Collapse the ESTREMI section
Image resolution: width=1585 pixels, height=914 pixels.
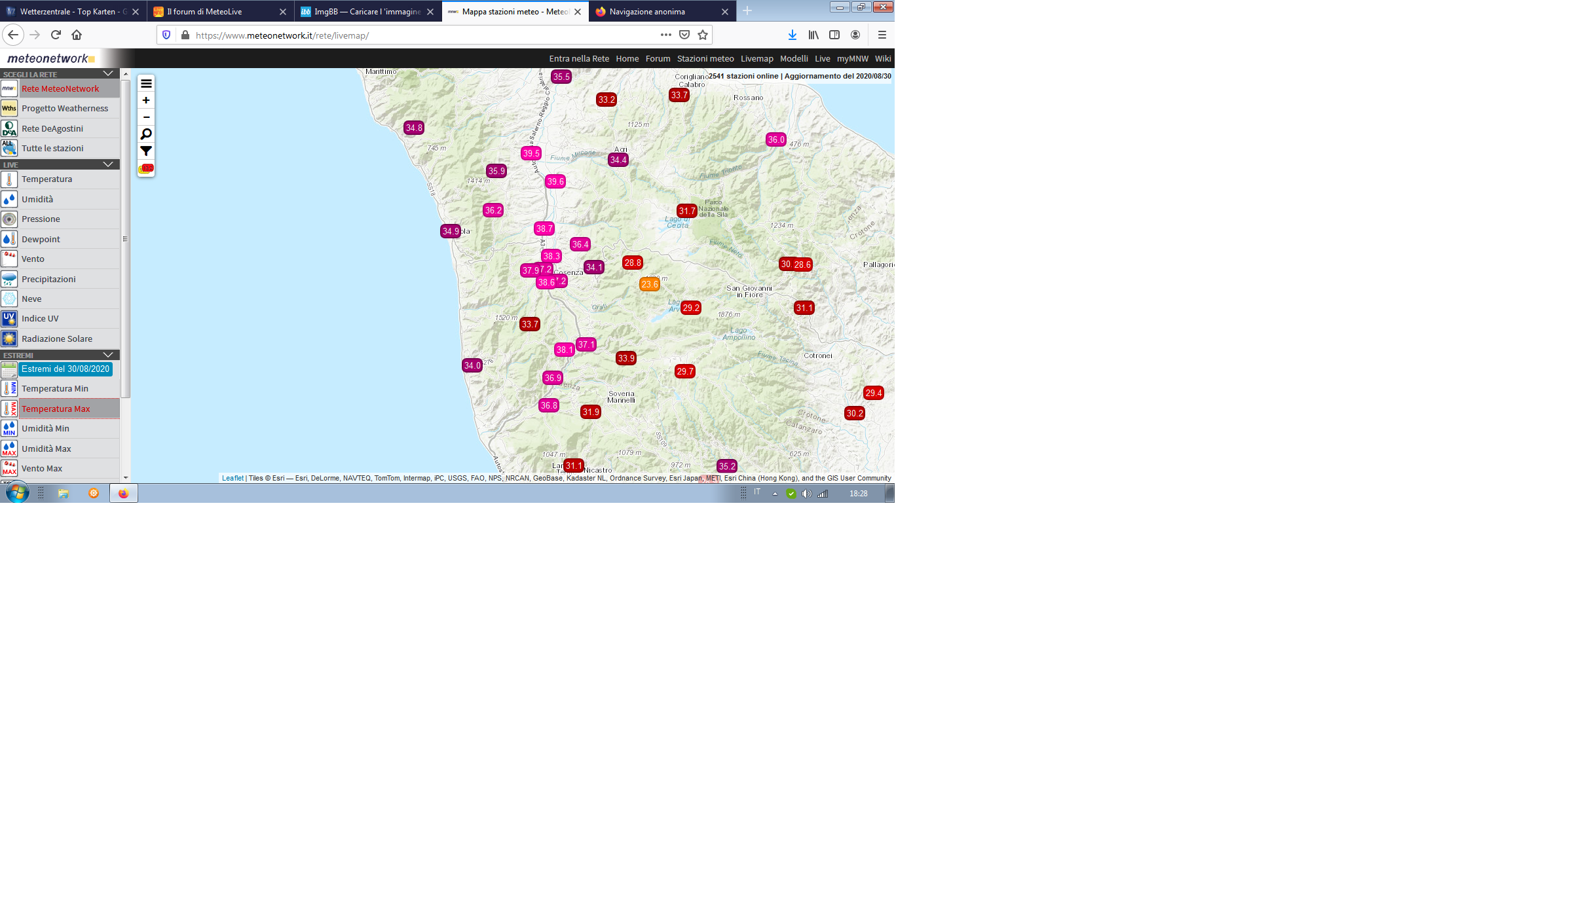click(109, 355)
